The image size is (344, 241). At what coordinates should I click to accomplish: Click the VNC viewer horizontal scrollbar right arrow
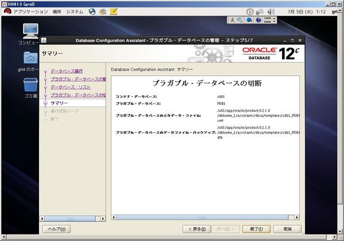click(334, 237)
